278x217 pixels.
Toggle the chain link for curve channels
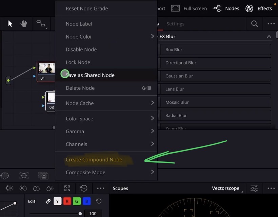(x=48, y=201)
